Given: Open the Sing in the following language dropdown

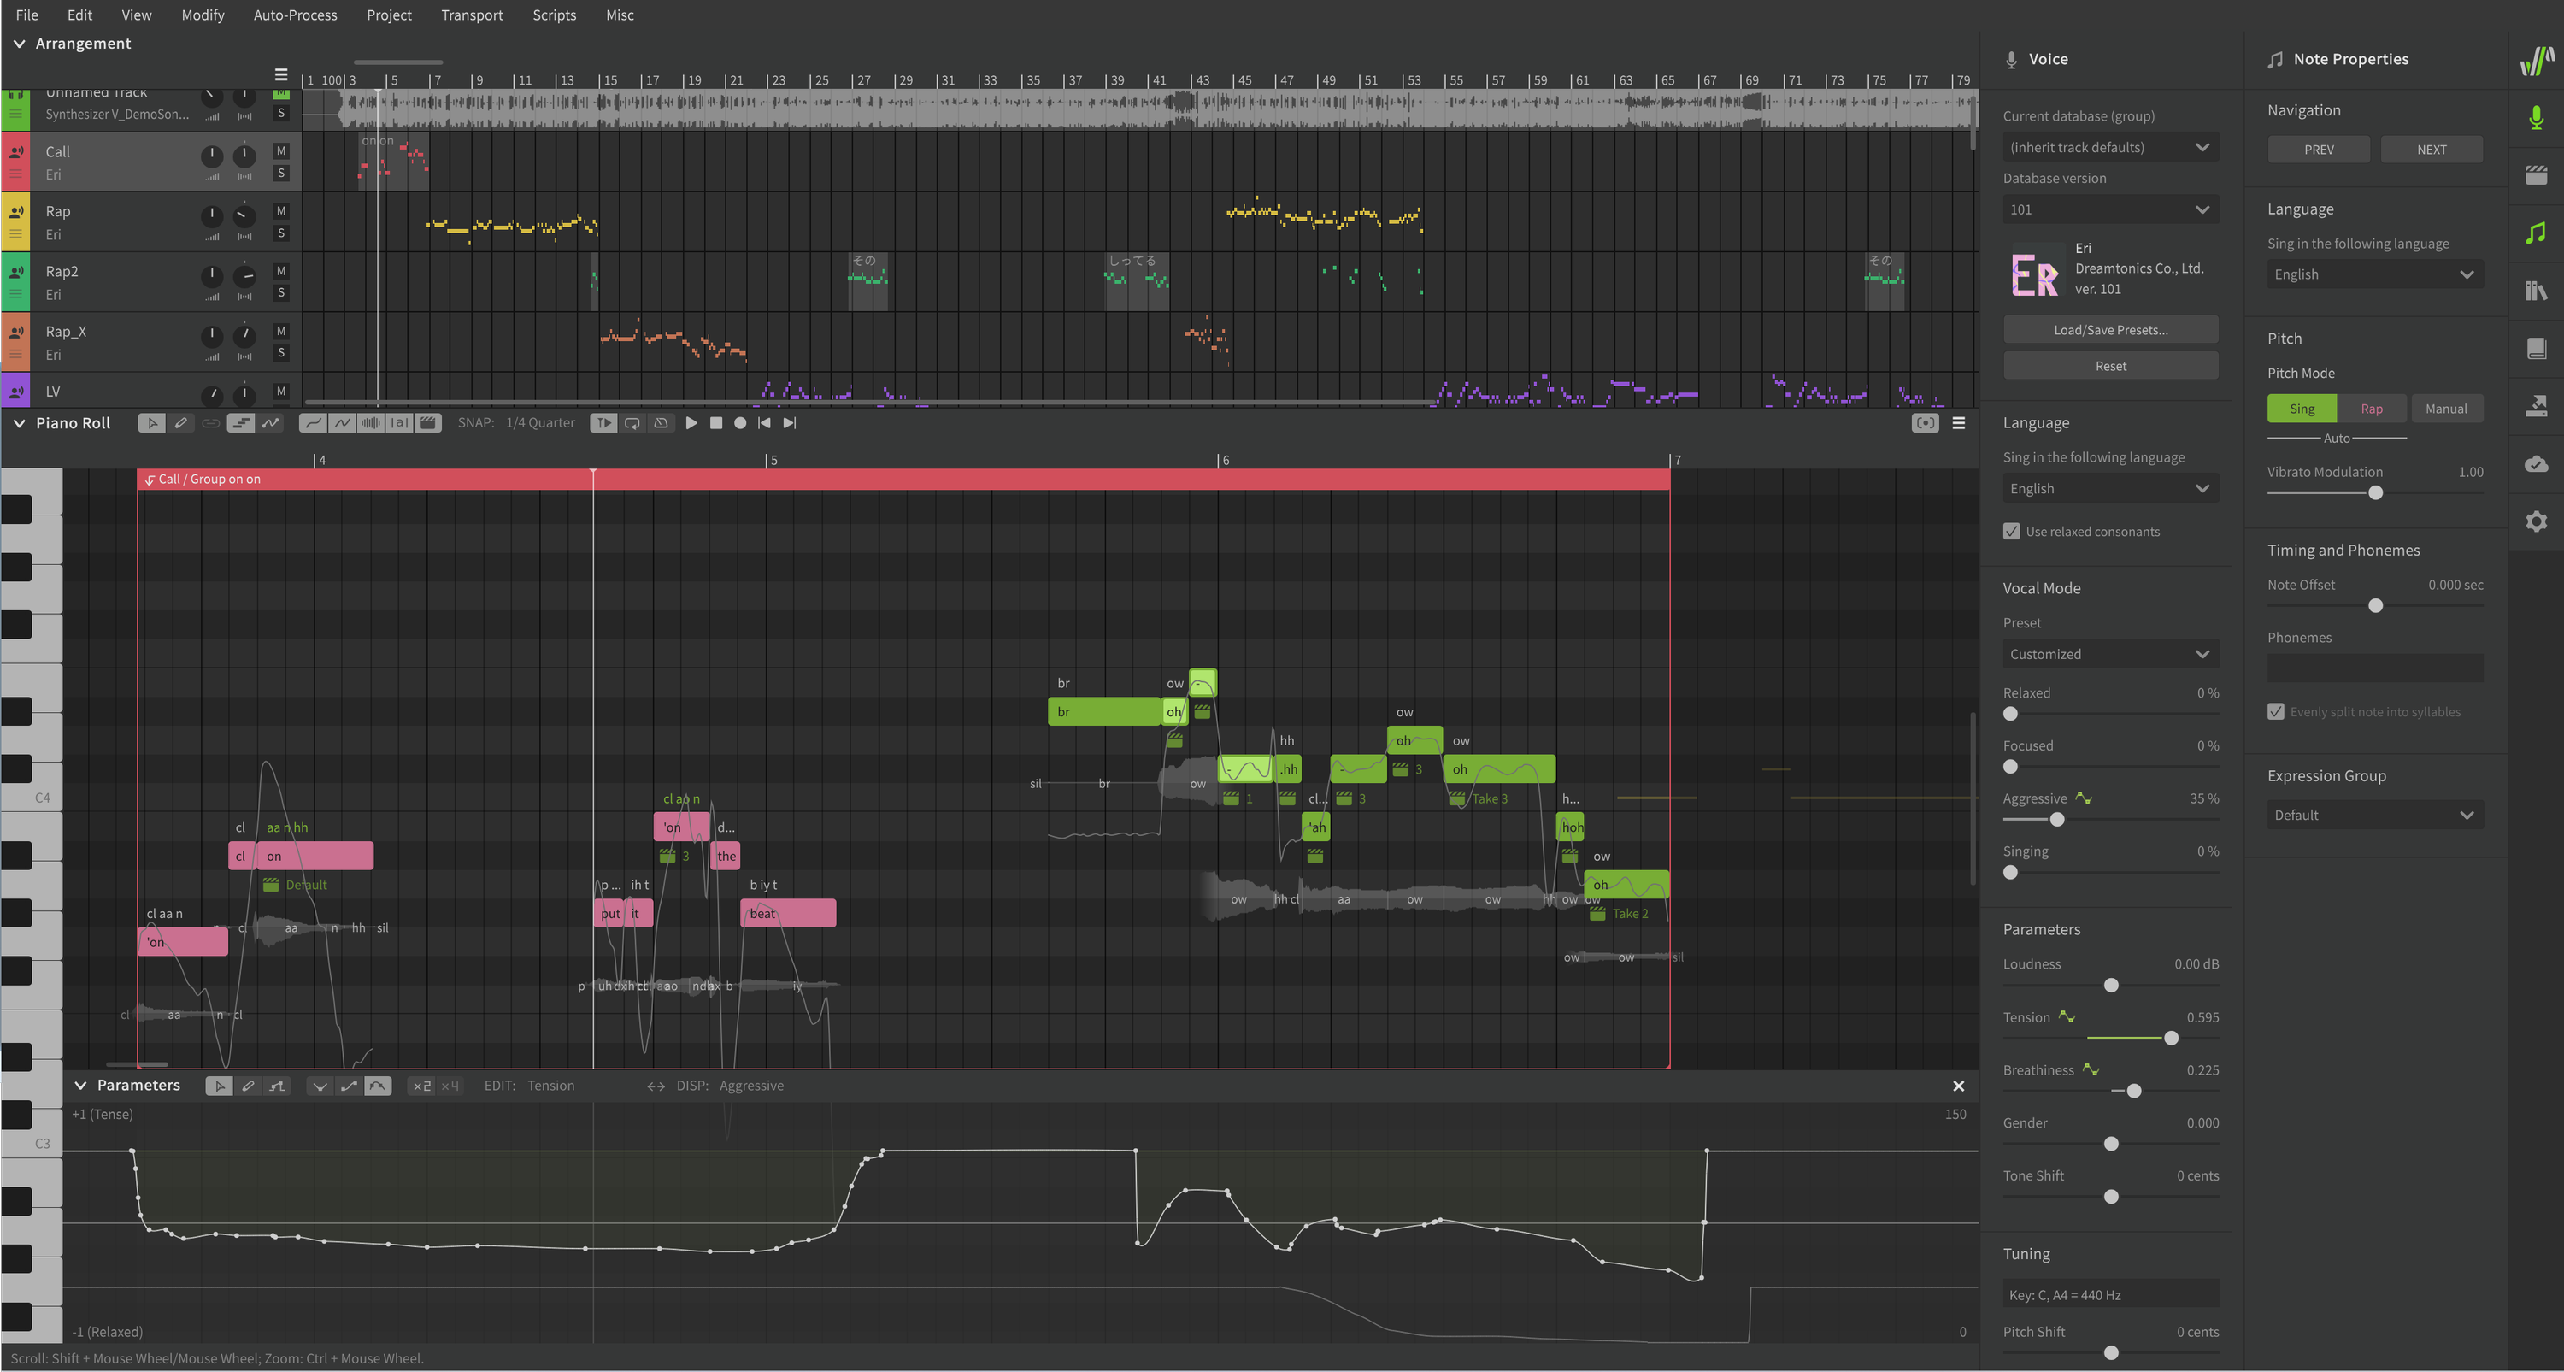Looking at the screenshot, I should (x=2110, y=488).
